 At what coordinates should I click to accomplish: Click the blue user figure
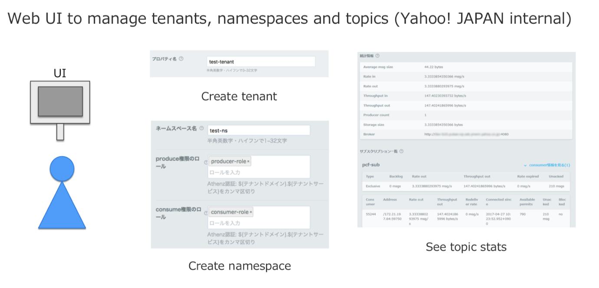pos(62,192)
